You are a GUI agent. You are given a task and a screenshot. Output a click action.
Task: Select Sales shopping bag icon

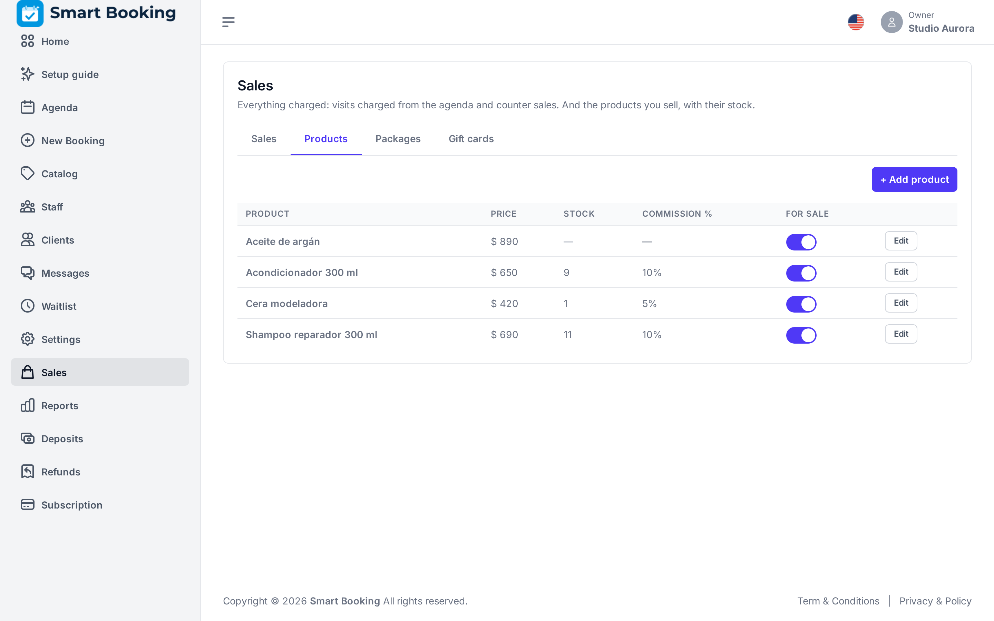[28, 373]
